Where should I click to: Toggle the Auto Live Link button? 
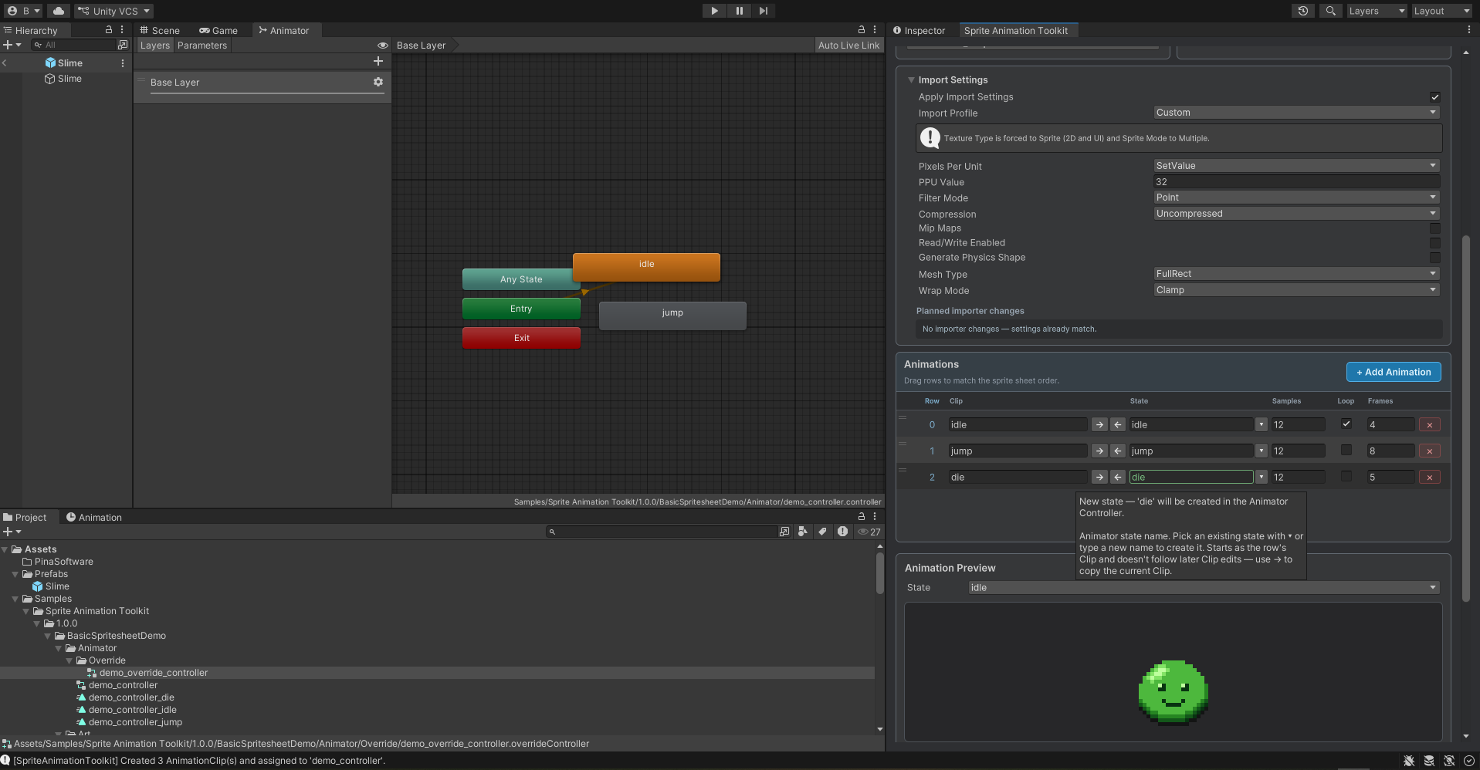(848, 46)
